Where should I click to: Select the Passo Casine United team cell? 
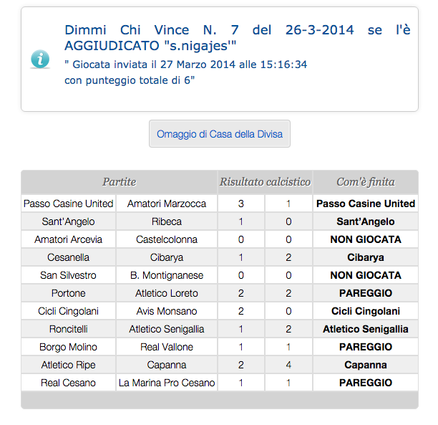click(69, 204)
